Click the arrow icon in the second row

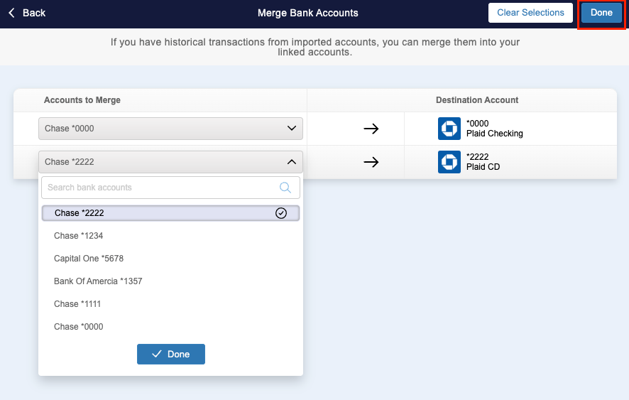(x=371, y=162)
